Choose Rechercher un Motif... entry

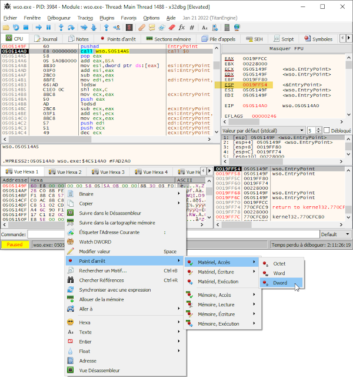pyautogui.click(x=125, y=271)
